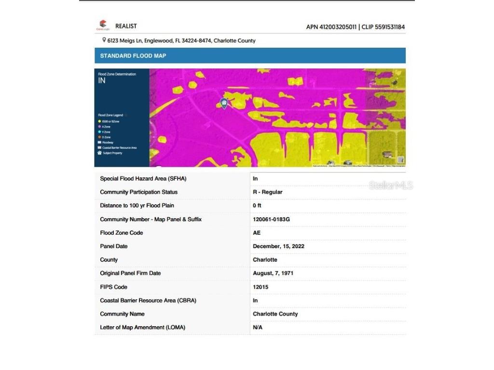
Task: Select the yellow X500 or B Zone swatch
Action: pos(99,121)
